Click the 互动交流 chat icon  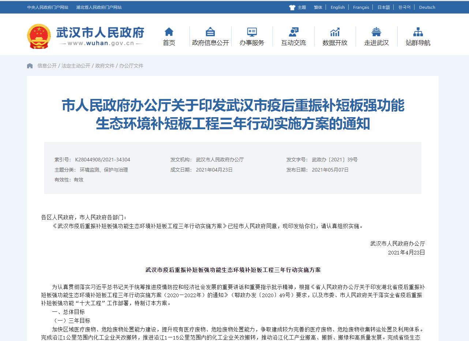[x=293, y=32]
